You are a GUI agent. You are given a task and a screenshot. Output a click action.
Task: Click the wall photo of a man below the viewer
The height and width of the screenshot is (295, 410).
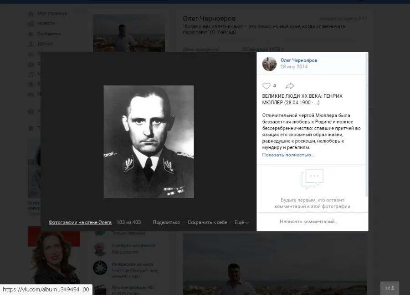275,264
